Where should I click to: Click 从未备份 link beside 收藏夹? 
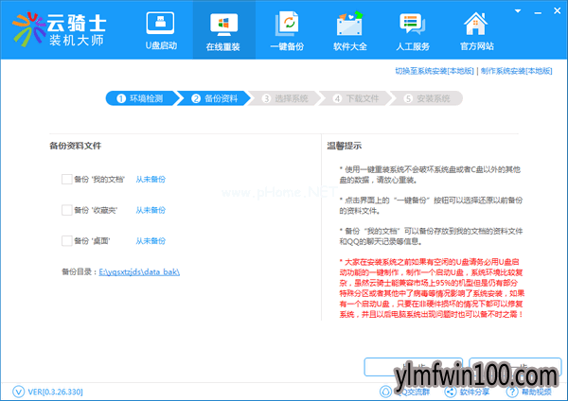click(x=151, y=210)
